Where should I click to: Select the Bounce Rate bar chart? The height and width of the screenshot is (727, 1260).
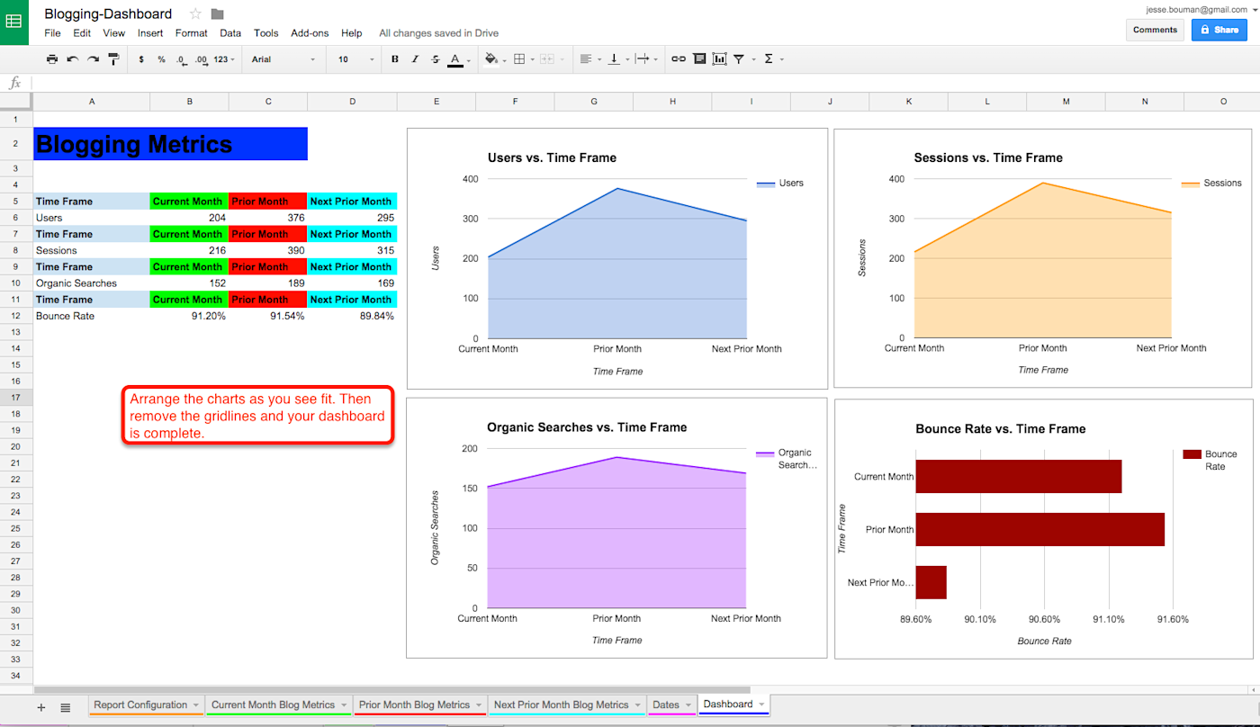click(1043, 529)
